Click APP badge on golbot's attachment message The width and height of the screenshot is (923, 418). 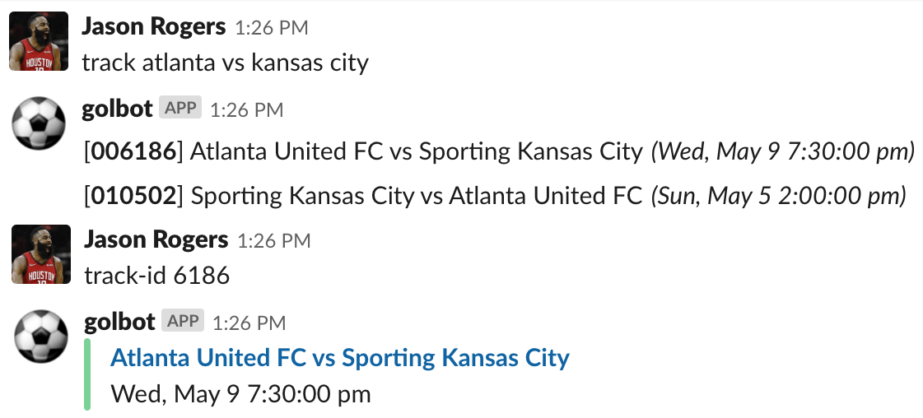182,321
